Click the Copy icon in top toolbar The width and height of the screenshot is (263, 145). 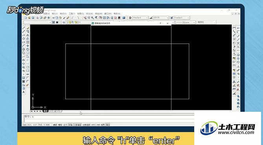[57, 18]
